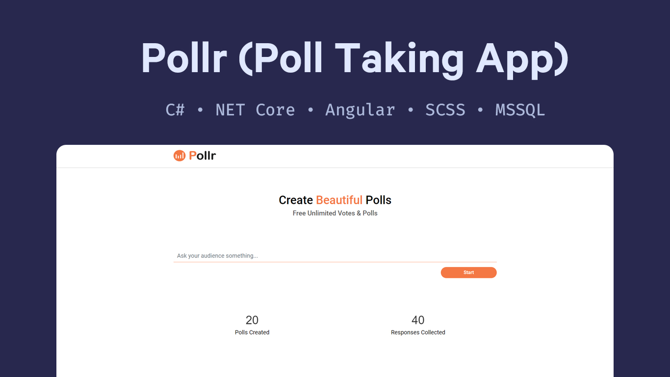Click the word "Polls" in the heading
This screenshot has width=670, height=377.
click(379, 200)
